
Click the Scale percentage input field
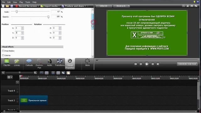pos(56,12)
